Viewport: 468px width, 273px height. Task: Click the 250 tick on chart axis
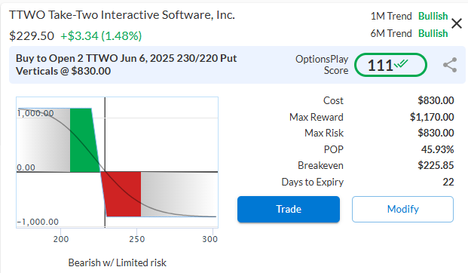136,239
